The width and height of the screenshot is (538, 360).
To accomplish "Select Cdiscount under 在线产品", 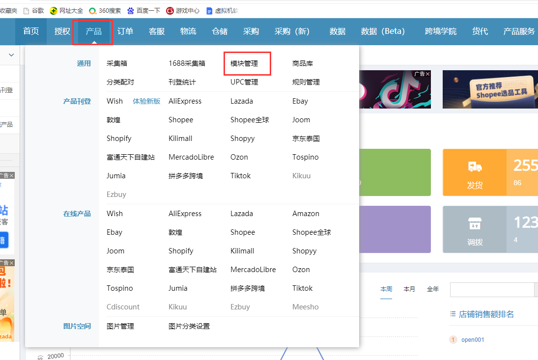I will 123,307.
